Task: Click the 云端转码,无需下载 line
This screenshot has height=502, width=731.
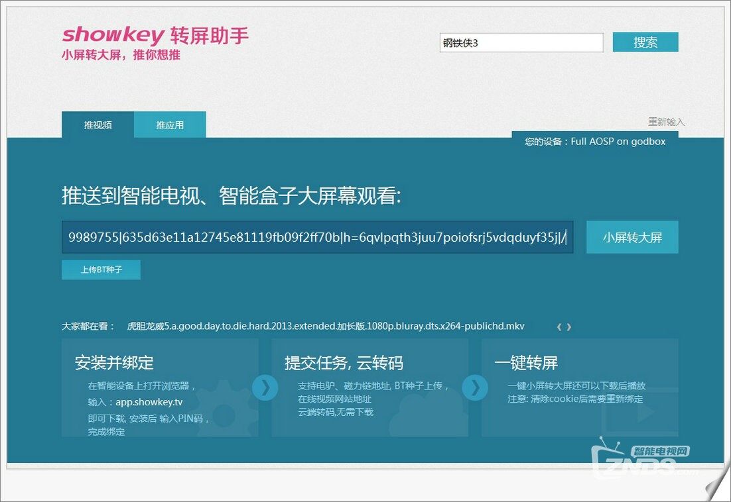Action: tap(336, 412)
